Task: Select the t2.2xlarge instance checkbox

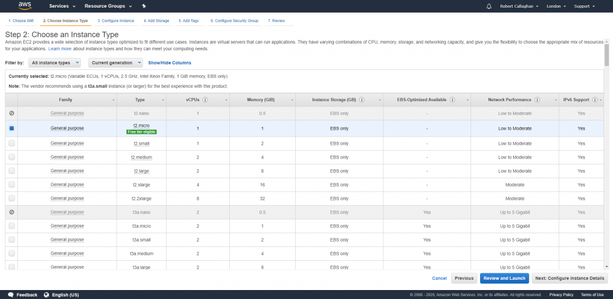Action: 12,199
